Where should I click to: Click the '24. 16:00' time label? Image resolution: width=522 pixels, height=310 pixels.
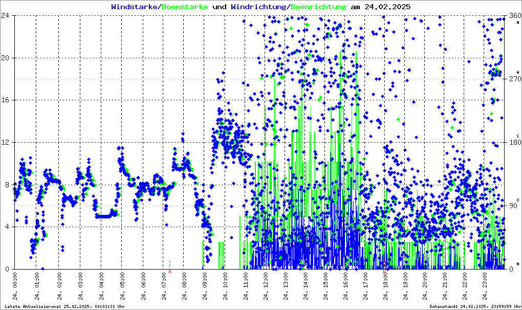(345, 286)
